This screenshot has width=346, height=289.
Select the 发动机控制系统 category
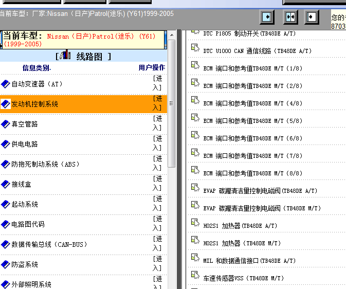coord(34,104)
